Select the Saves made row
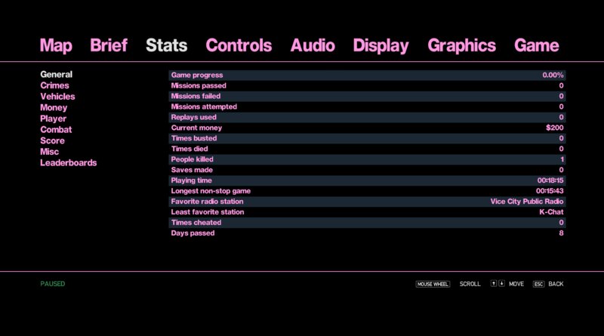Image resolution: width=604 pixels, height=336 pixels. 367,170
